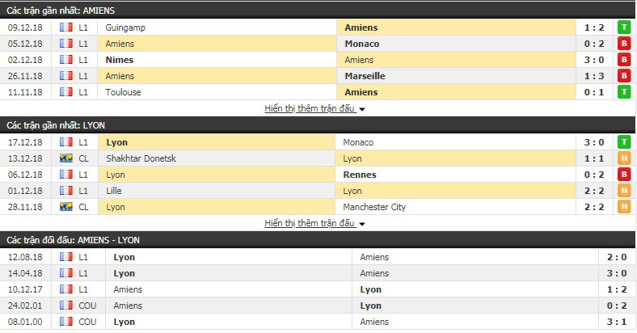Screen dimensions: 637x333
Task: Click the orange H badge for Shakhtar Donetsk-Lyon
Action: coord(624,158)
